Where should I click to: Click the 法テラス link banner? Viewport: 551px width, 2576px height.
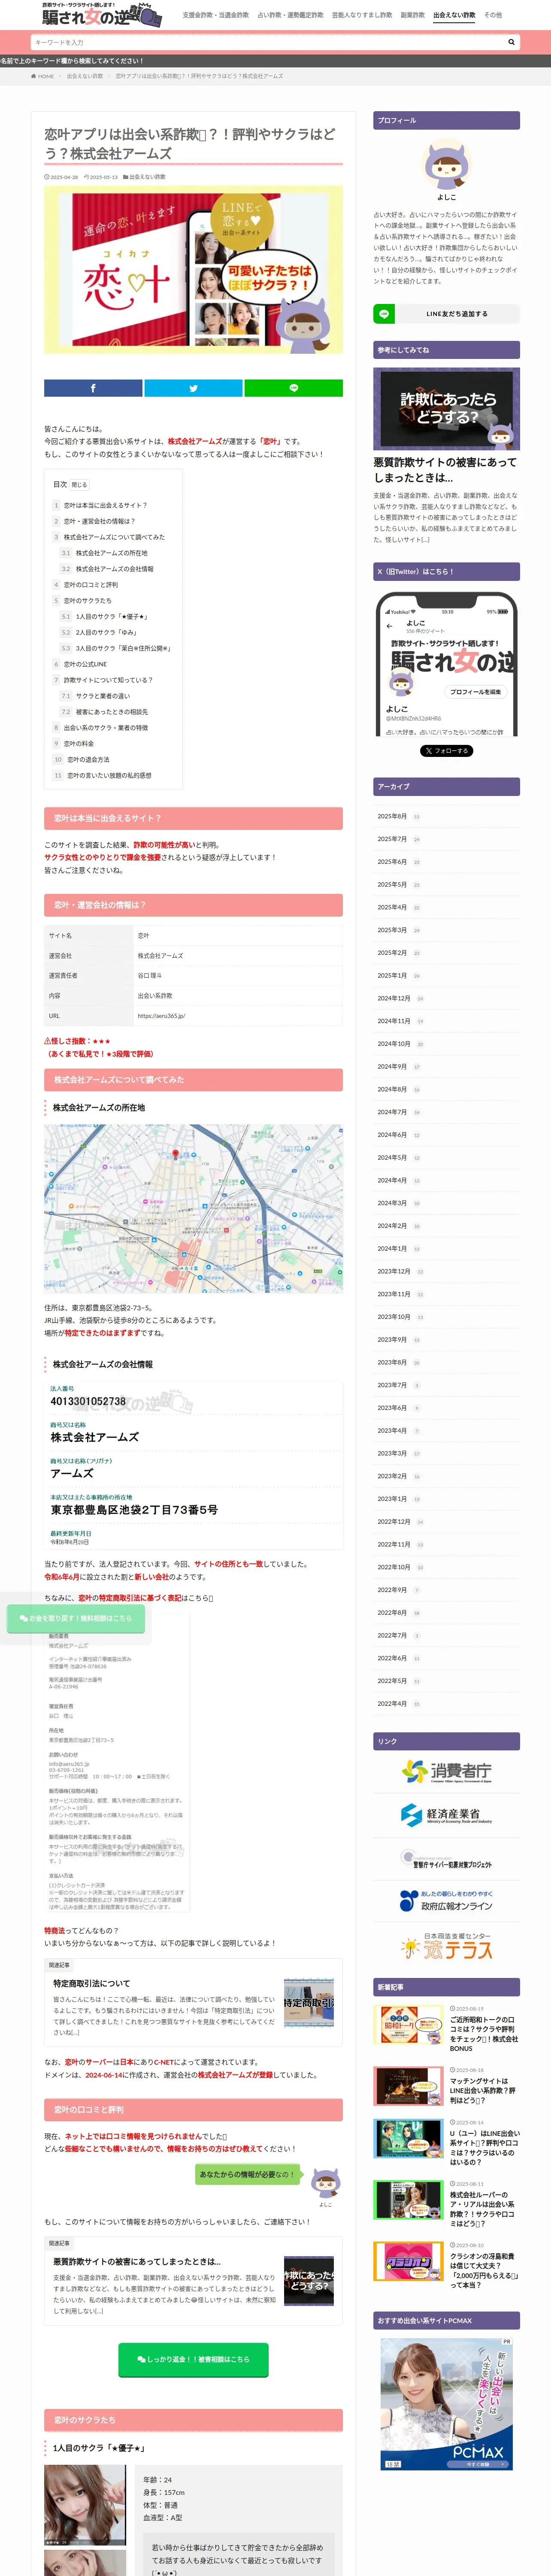[446, 1946]
